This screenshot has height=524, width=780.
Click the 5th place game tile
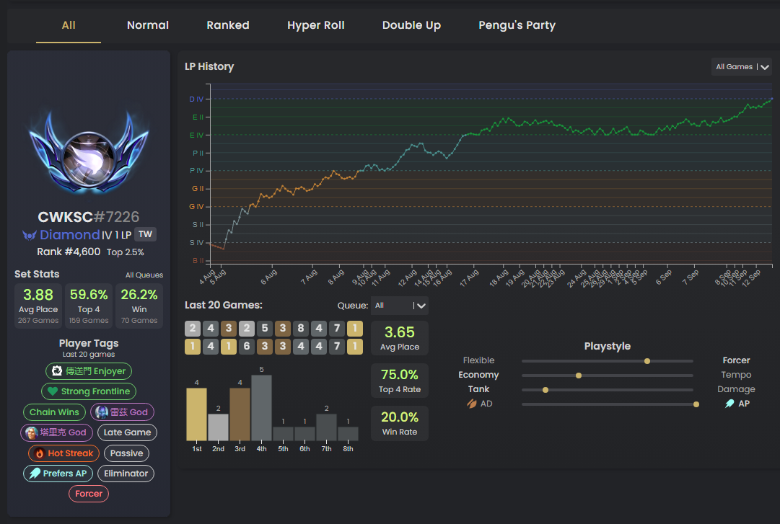(x=265, y=328)
